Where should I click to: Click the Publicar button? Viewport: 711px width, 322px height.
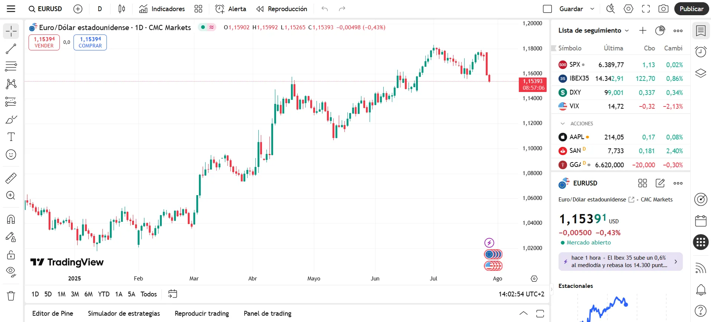click(x=691, y=9)
